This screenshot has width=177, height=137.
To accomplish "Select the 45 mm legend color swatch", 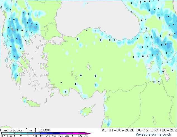I will [82, 133].
